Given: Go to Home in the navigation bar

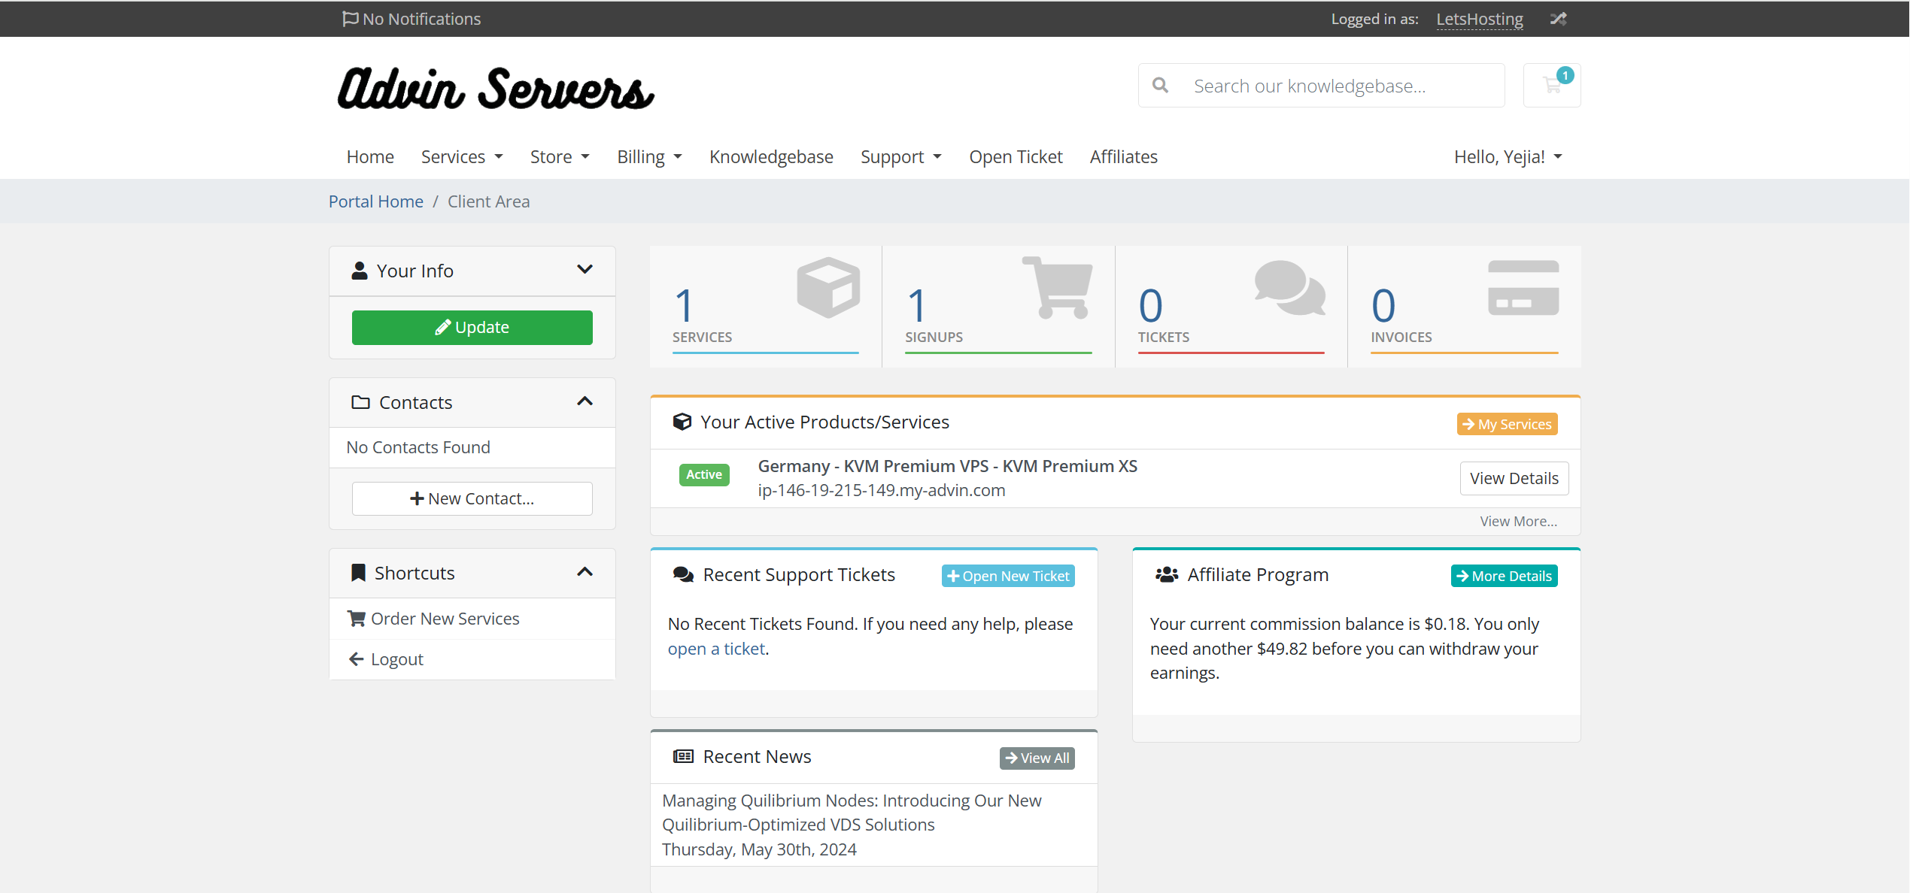Looking at the screenshot, I should pyautogui.click(x=370, y=156).
